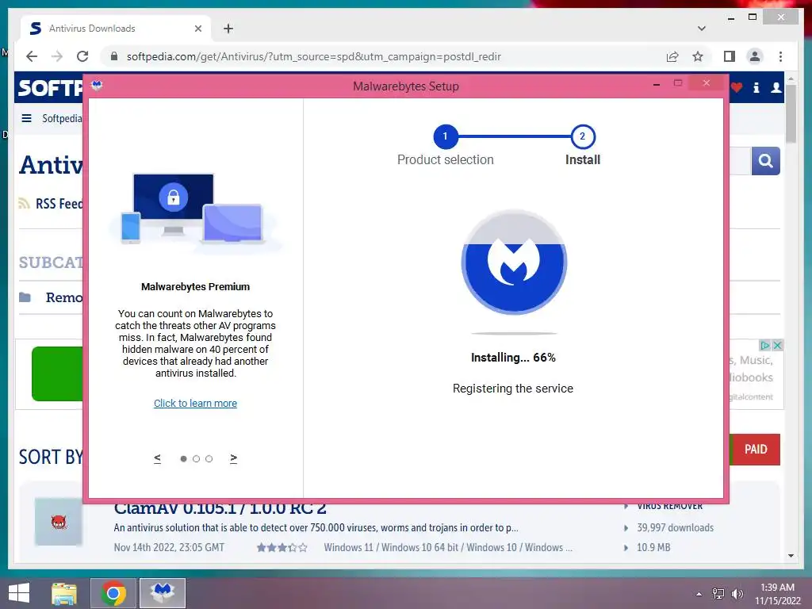Select the second carousel dot
Screen dimensions: 812x609
(x=197, y=459)
